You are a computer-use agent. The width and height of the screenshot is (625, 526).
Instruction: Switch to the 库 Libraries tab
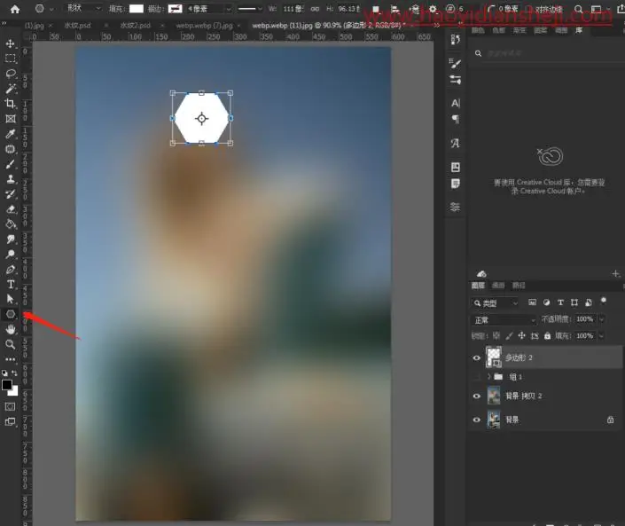point(578,30)
